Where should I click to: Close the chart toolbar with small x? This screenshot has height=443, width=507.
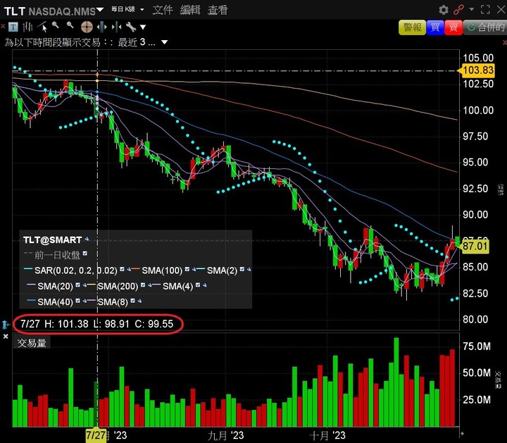pyautogui.click(x=3, y=26)
